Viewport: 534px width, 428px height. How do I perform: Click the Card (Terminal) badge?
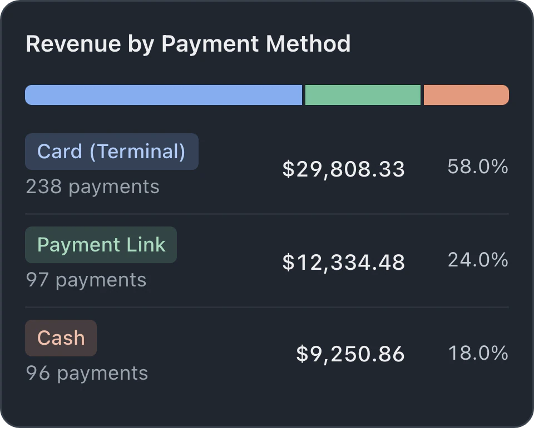pos(112,152)
